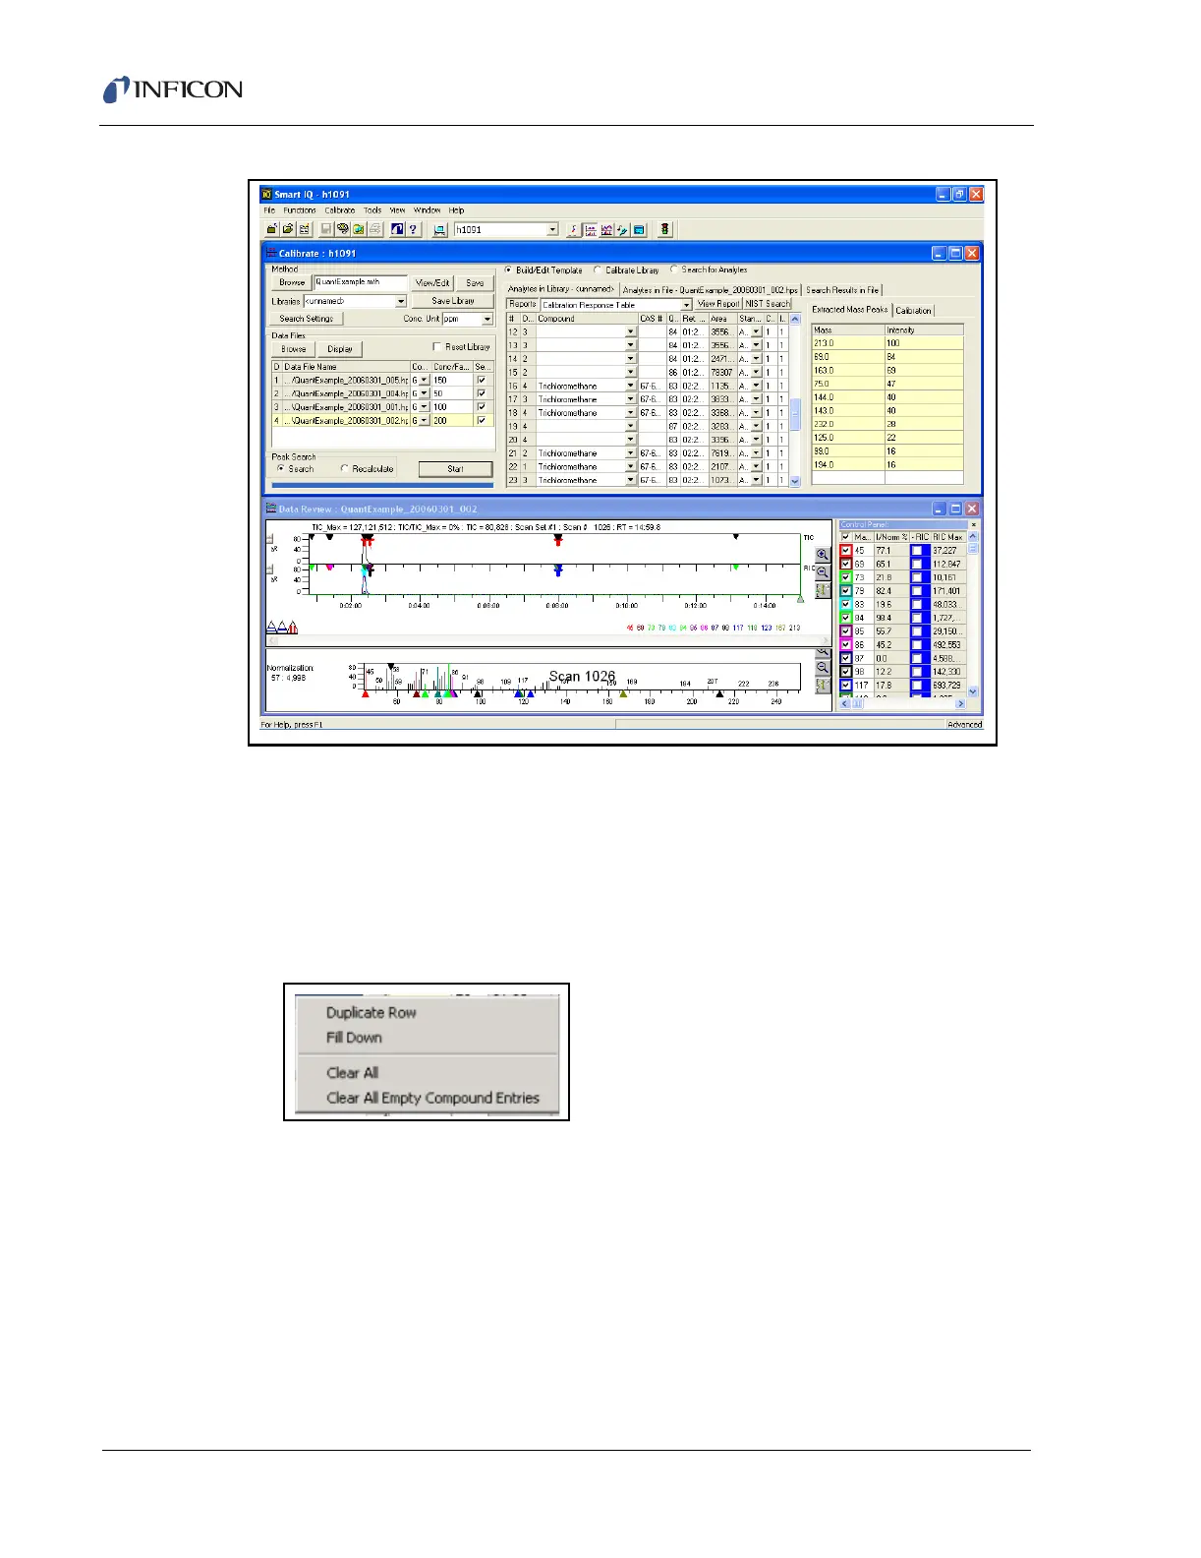1201x1558 pixels.
Task: Open the Co... dropdown for data file 1
Action: 425,380
